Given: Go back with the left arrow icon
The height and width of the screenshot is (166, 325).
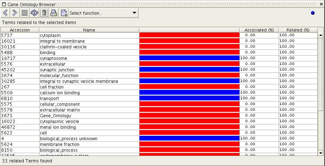Looking at the screenshot, I should (x=6, y=13).
